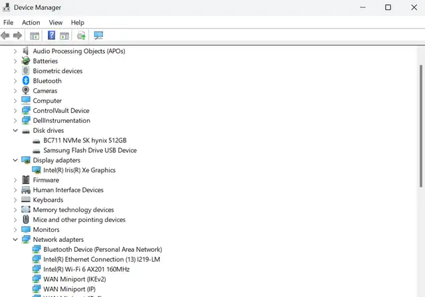This screenshot has width=425, height=297.
Task: Click the Disk drives category icon
Action: coord(26,132)
